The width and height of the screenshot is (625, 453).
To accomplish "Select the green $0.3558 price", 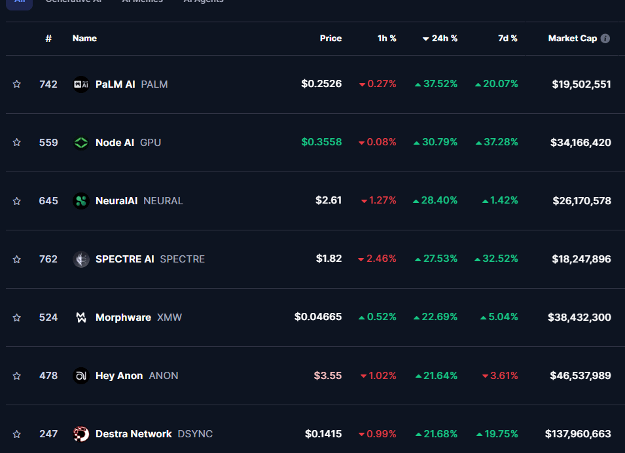I will [x=321, y=142].
